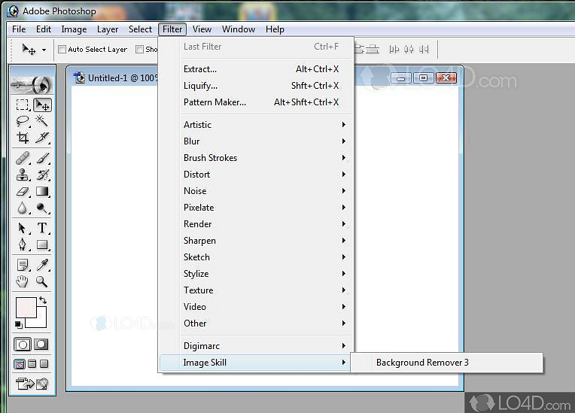The image size is (575, 413).
Task: Pick the background color swatch
Action: click(x=40, y=321)
